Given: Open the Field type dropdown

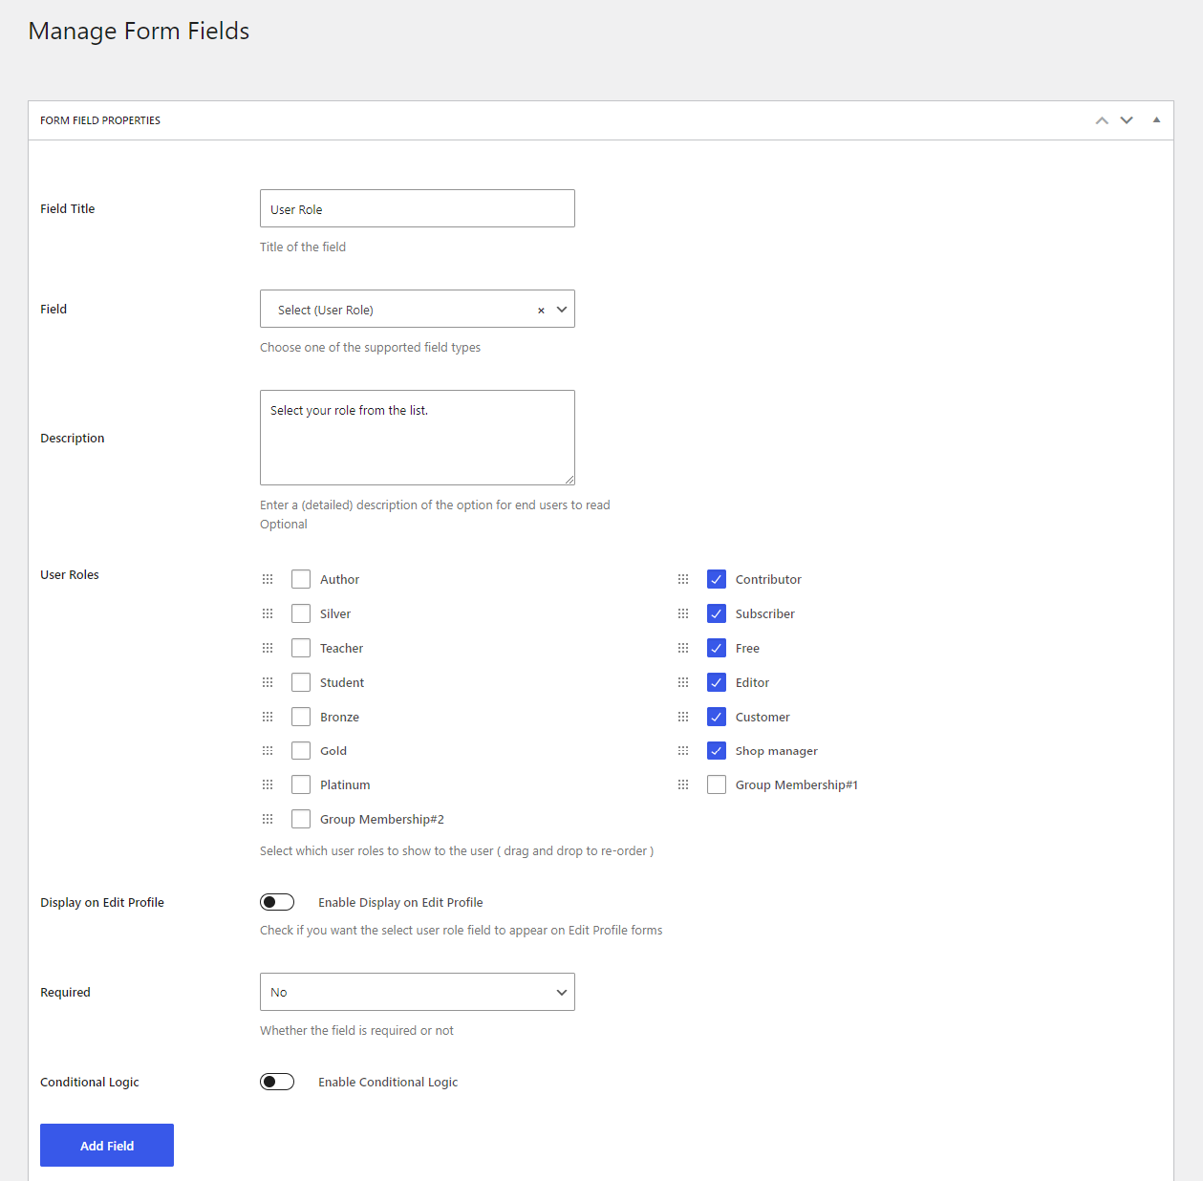Looking at the screenshot, I should coord(563,309).
